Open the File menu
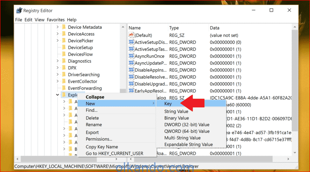The height and width of the screenshot is (172, 310). tap(19, 19)
